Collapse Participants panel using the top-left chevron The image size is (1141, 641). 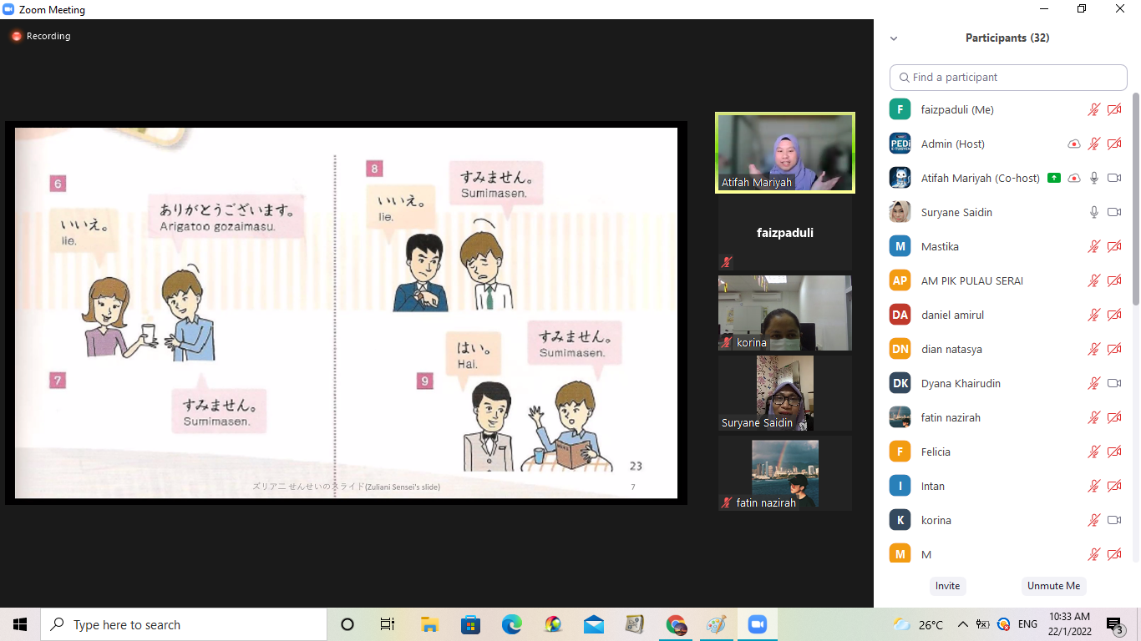[x=894, y=38]
